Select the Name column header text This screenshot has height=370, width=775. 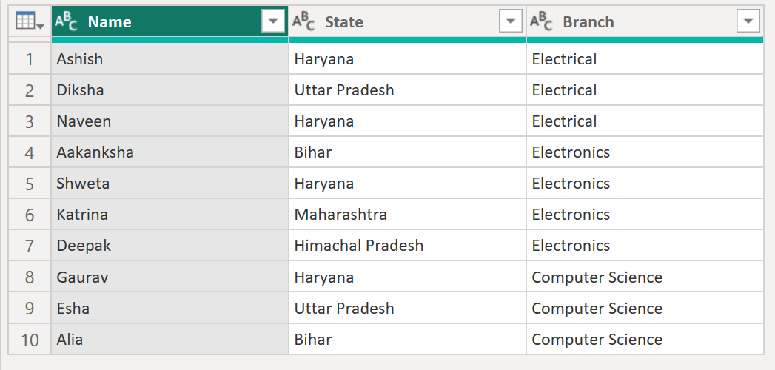(110, 22)
